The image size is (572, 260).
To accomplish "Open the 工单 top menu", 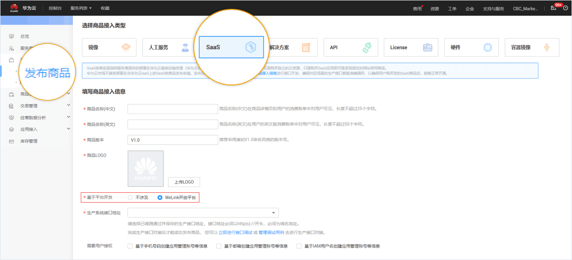I will (452, 8).
